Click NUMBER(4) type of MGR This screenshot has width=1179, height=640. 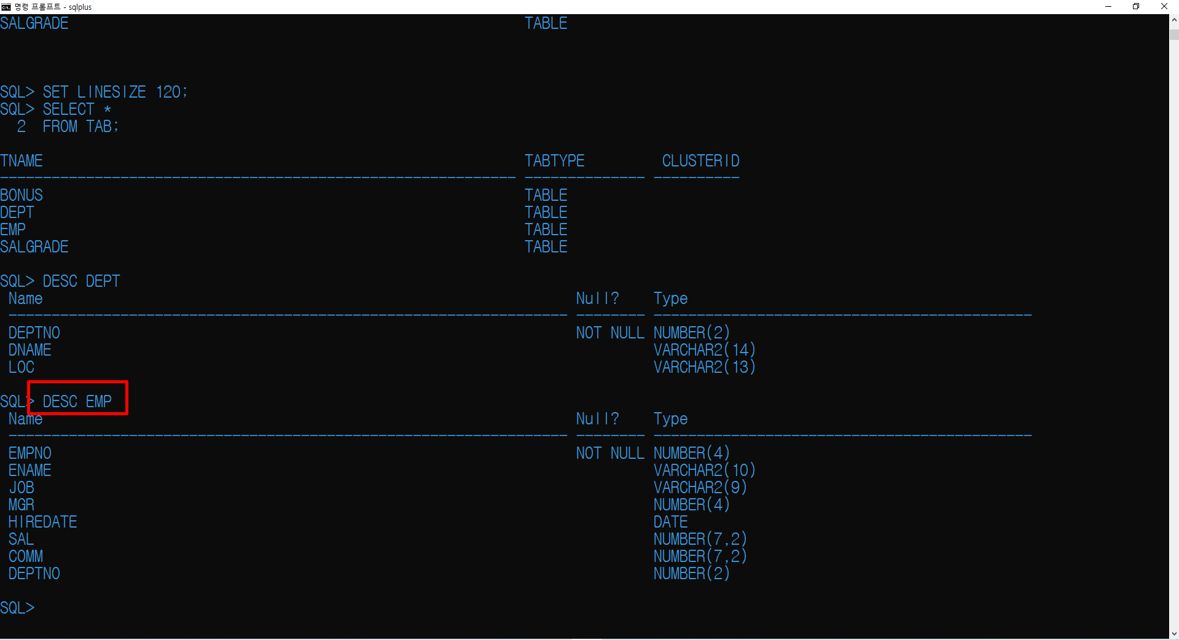click(x=692, y=505)
